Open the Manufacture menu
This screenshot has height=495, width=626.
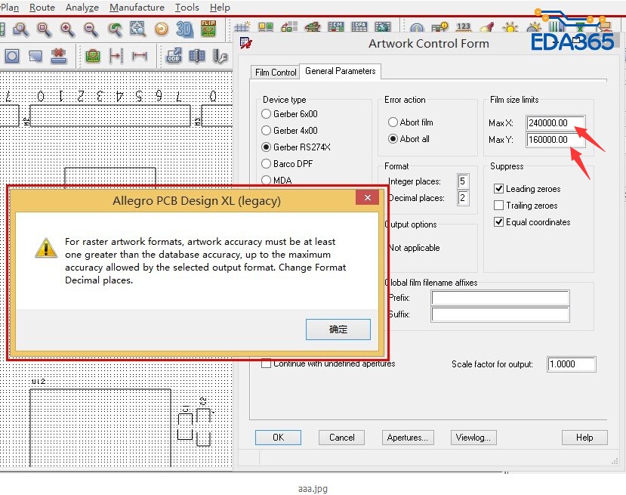pos(137,8)
